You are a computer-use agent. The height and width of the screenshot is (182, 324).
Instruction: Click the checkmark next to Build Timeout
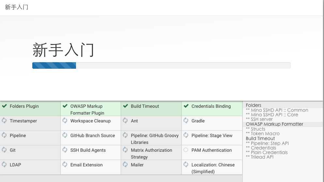(126, 106)
